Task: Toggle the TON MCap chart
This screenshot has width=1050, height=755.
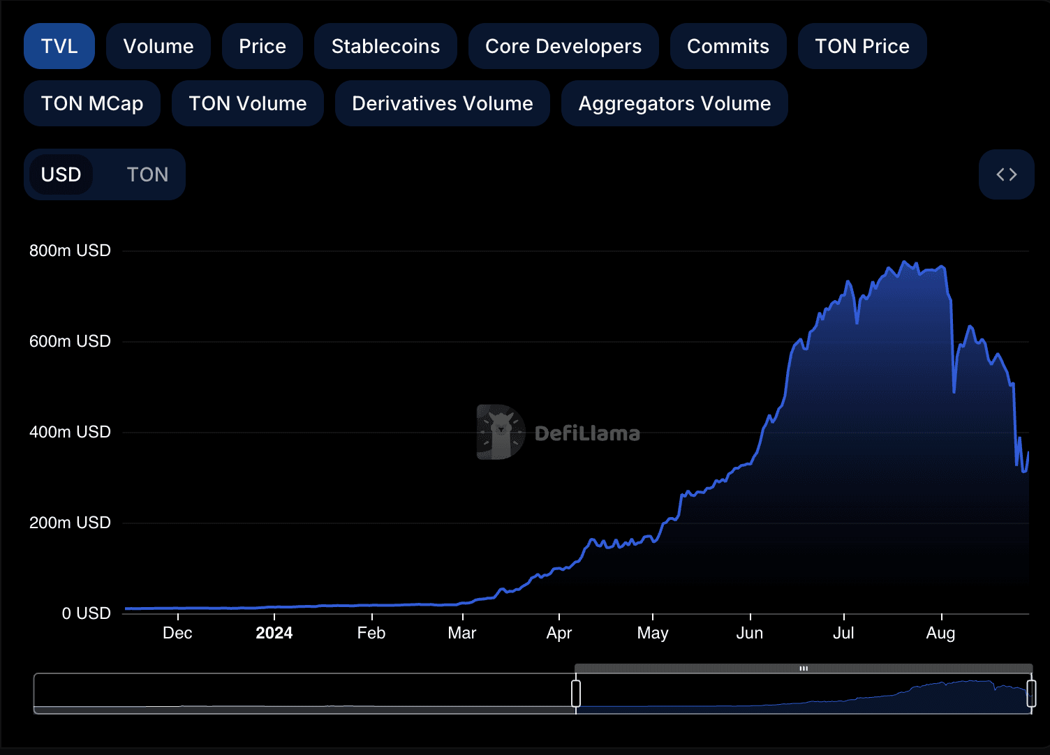Action: point(92,103)
